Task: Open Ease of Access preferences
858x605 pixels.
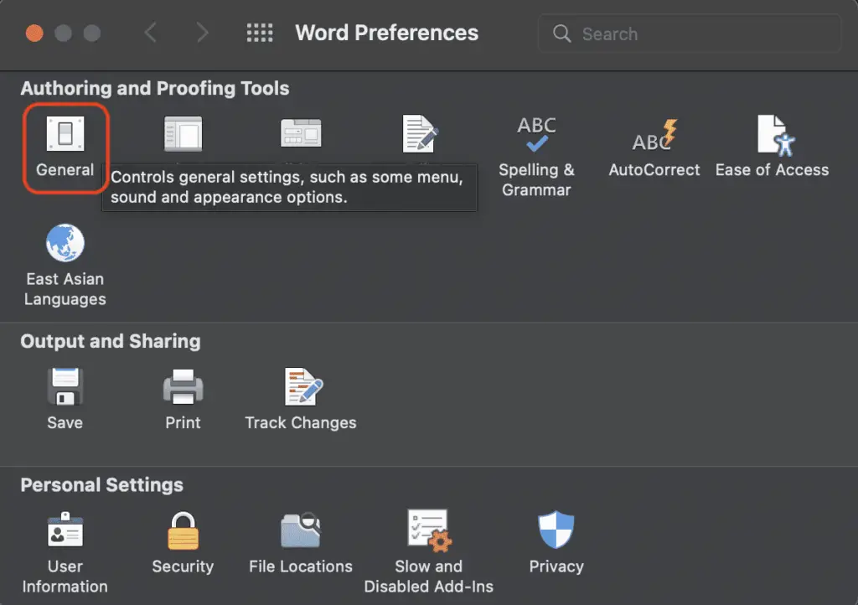Action: click(x=772, y=146)
